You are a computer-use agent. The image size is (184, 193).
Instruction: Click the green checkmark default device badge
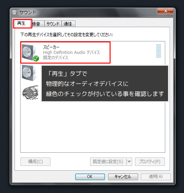click(x=36, y=58)
